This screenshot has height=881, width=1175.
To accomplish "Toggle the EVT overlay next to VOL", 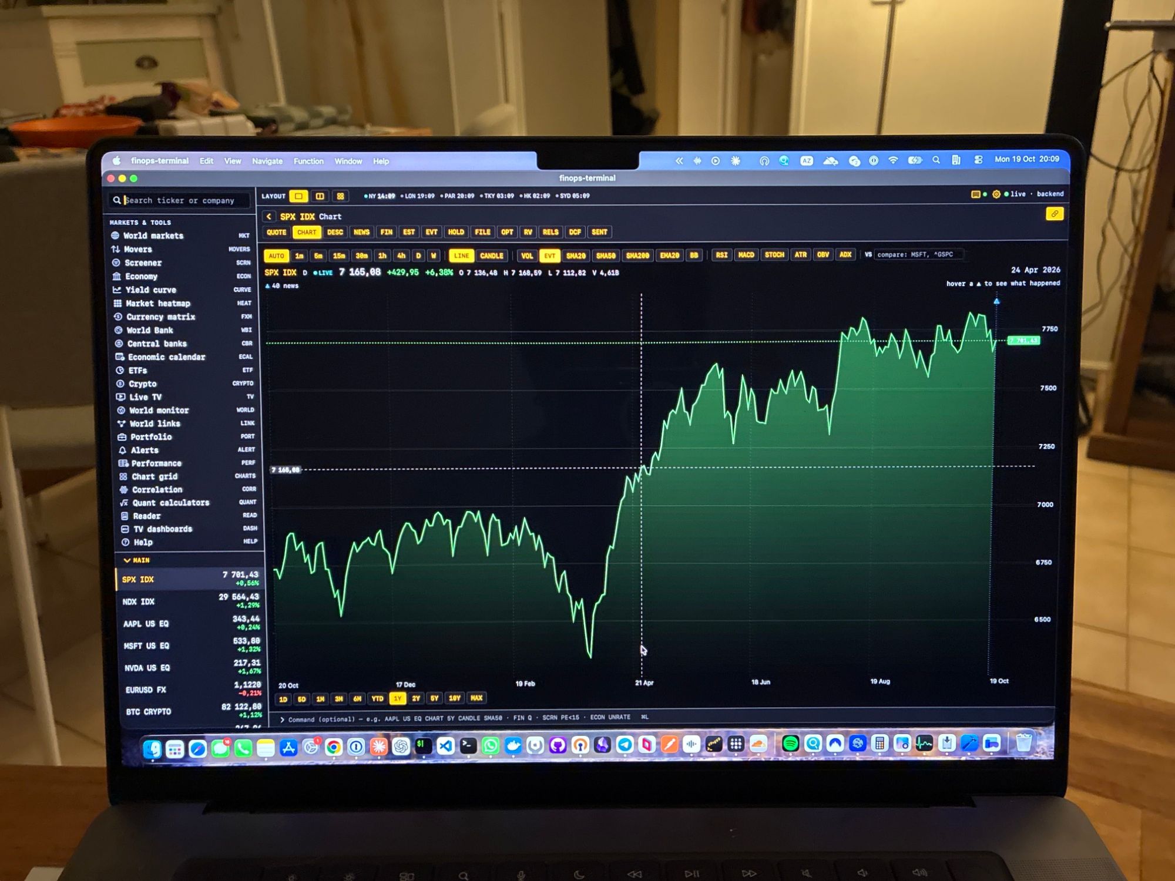I will (x=549, y=255).
